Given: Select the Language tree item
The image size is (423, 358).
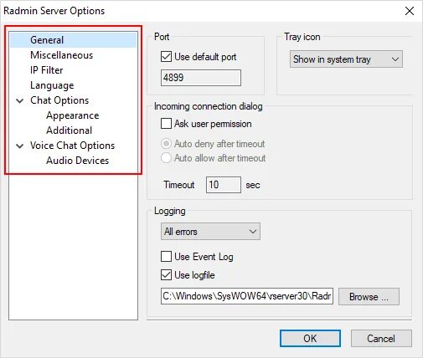Looking at the screenshot, I should (x=52, y=85).
